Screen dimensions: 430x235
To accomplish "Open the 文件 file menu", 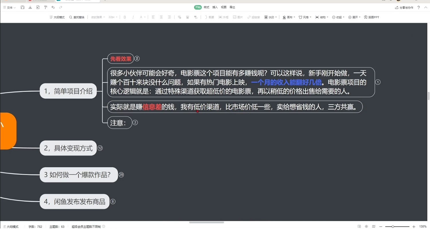I will (9, 7).
